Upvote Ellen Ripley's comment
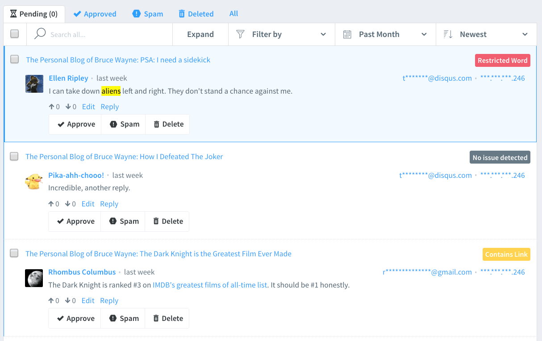542x341 pixels. 52,107
